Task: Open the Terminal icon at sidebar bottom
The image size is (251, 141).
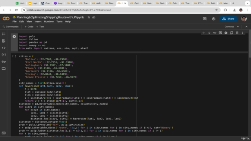Action: (4, 133)
